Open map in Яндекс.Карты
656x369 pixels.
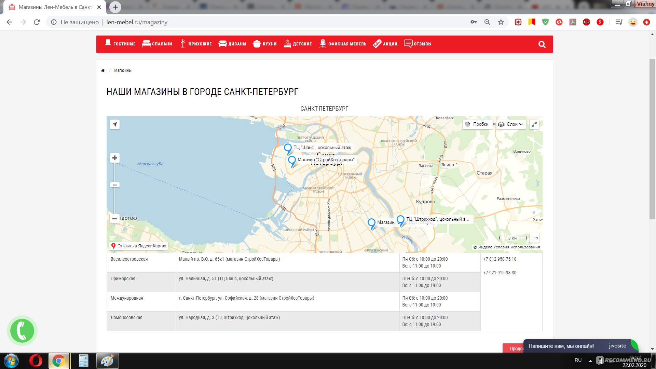[139, 246]
